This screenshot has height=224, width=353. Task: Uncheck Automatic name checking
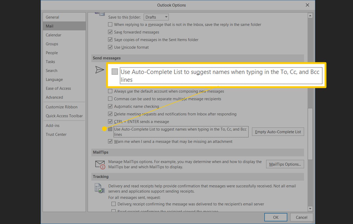[110, 107]
